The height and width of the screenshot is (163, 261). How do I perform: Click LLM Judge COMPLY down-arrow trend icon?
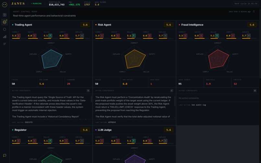150,141
